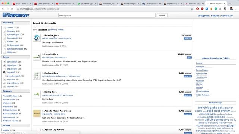The width and height of the screenshot is (239, 134).
Task: Open Spring Core result title
Action: (50, 92)
